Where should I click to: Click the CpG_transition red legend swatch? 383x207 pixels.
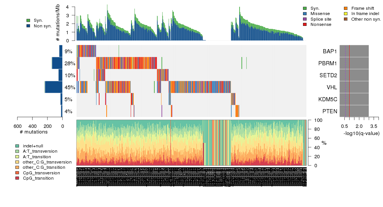[17, 178]
